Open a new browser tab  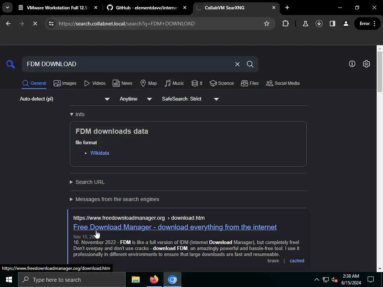coord(287,8)
